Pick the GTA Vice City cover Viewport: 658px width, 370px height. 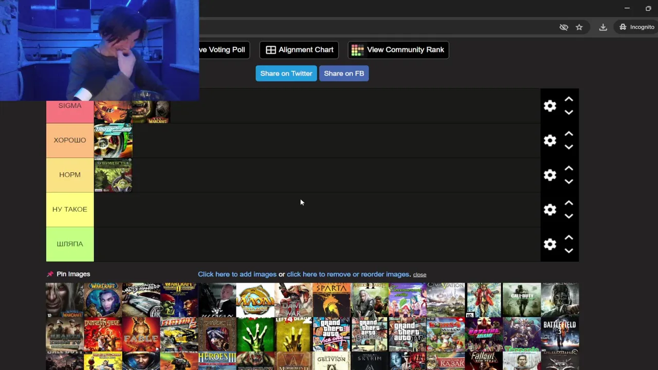[332, 335]
